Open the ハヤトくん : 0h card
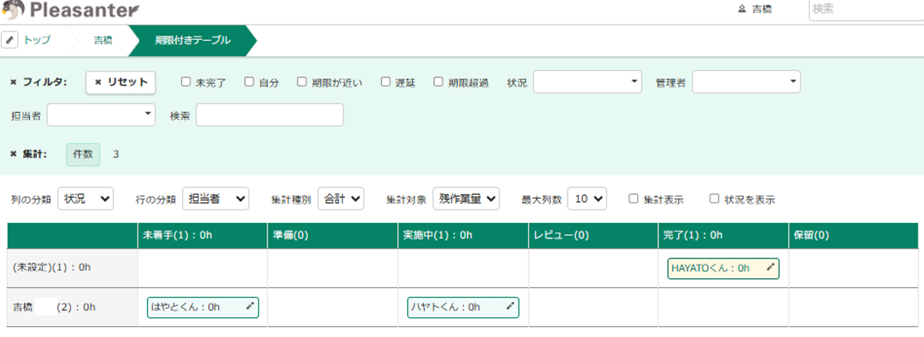924x337 pixels. (463, 308)
